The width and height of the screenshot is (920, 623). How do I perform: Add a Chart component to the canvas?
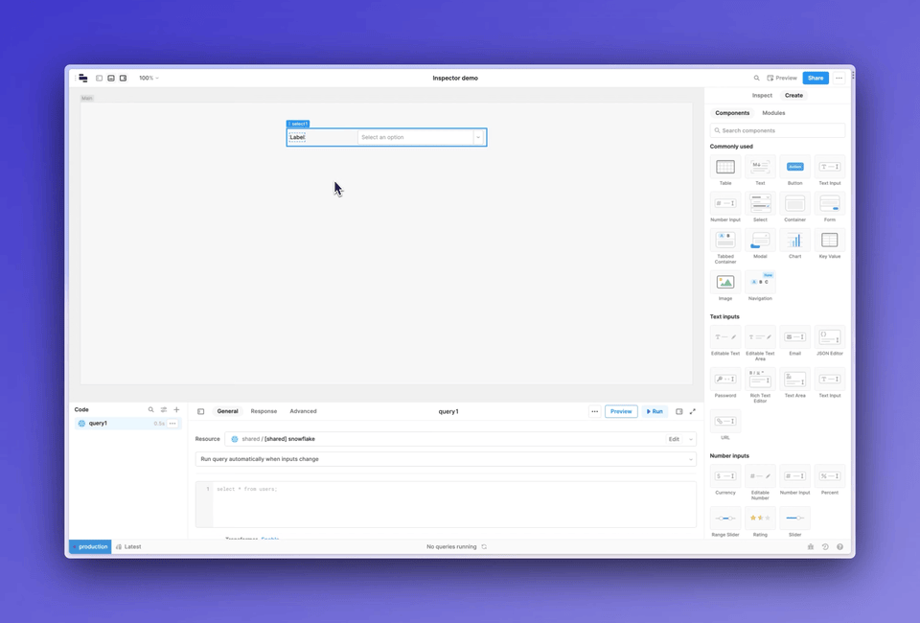794,240
